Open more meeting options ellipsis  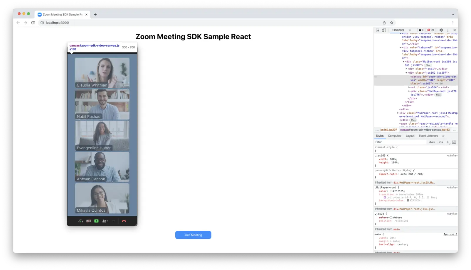113,221
